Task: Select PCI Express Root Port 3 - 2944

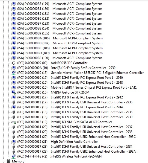Action: tap(70, 107)
